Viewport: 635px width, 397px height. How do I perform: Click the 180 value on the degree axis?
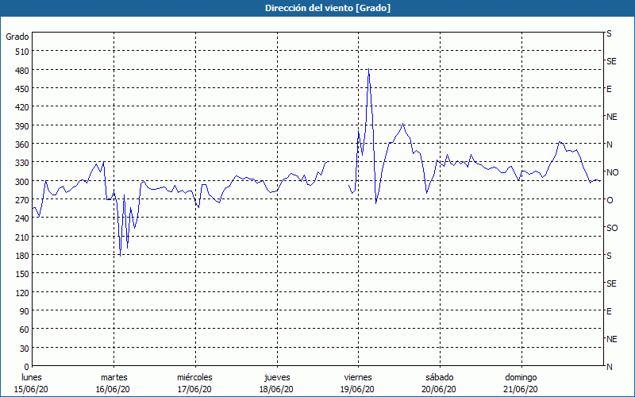22,256
